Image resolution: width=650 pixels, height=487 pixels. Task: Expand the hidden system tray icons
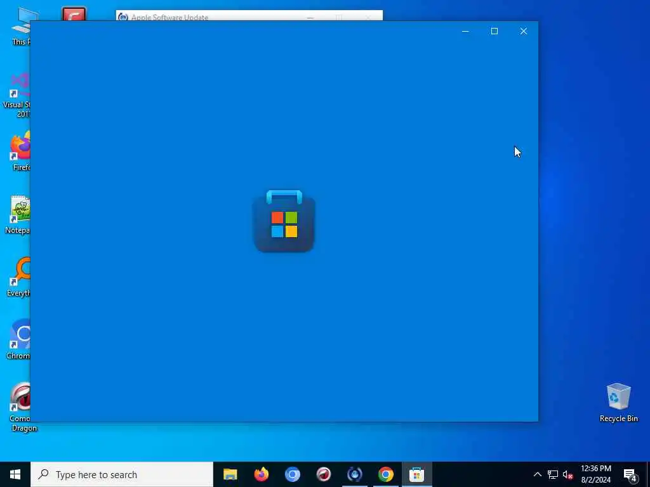tap(537, 474)
